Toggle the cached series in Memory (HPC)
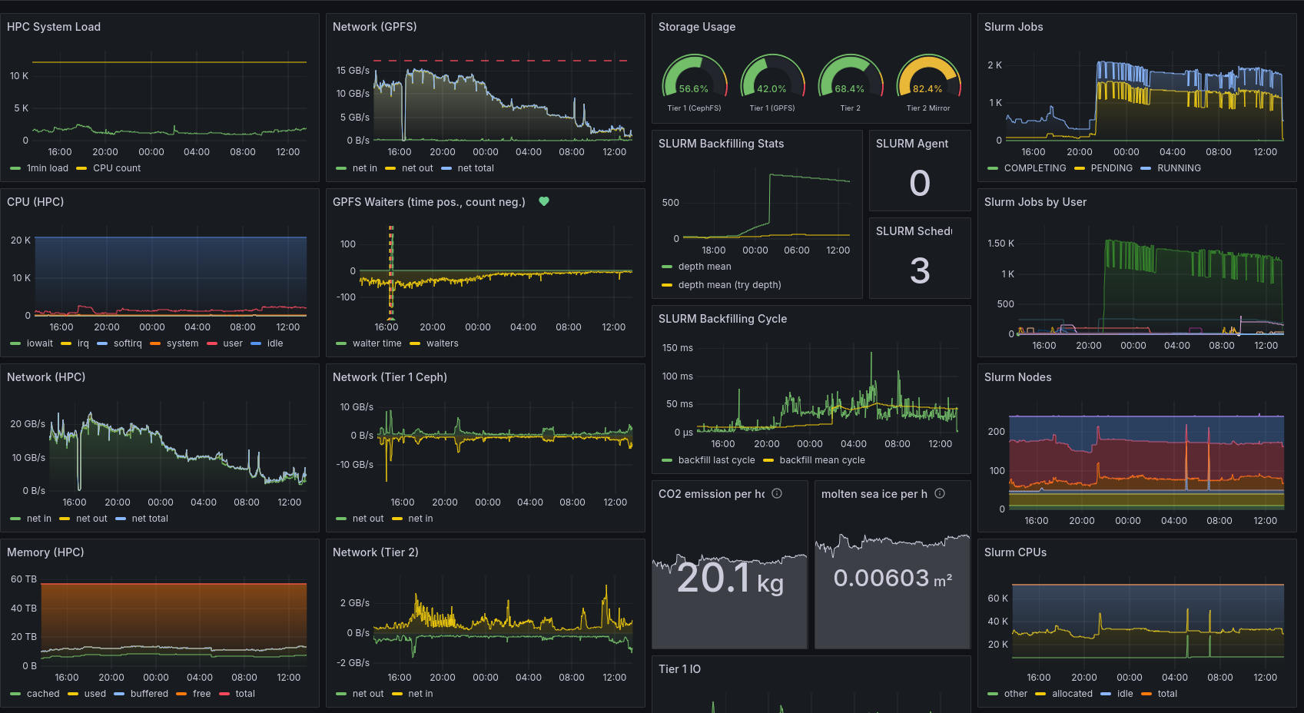1304x713 pixels. [x=43, y=694]
